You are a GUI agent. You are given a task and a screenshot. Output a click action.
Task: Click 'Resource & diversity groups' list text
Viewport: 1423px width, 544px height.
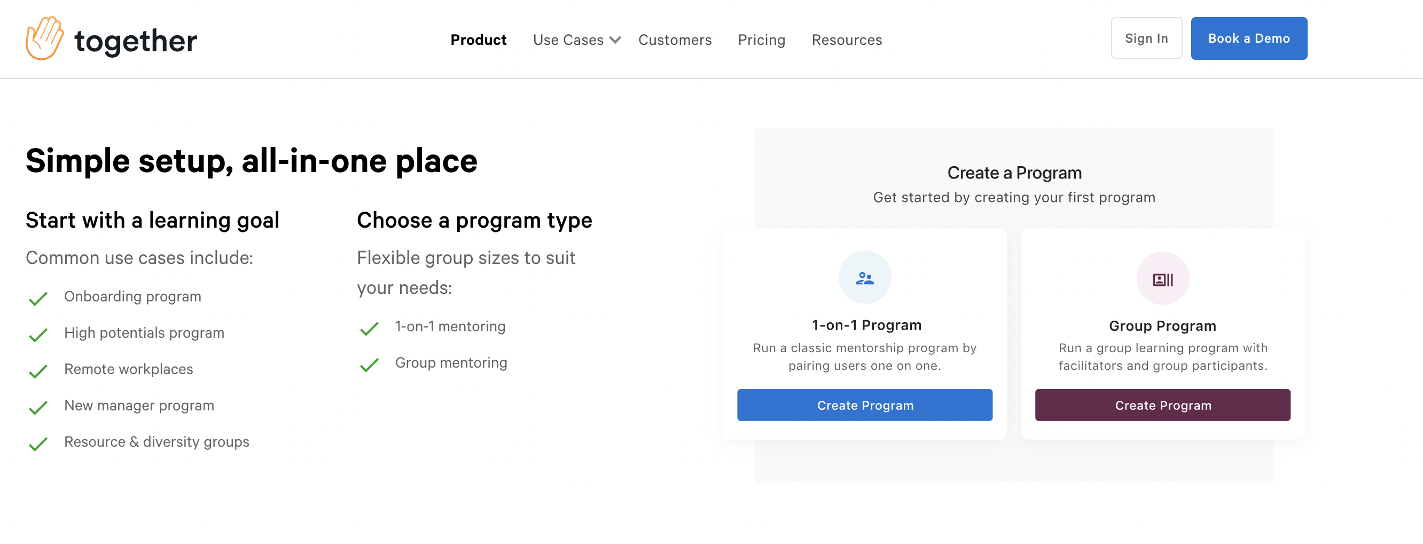point(157,442)
